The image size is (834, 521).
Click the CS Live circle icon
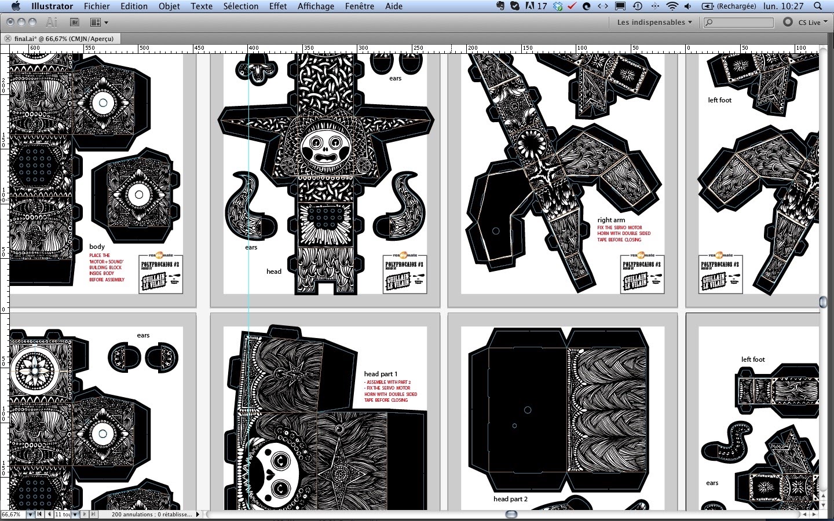tap(788, 22)
